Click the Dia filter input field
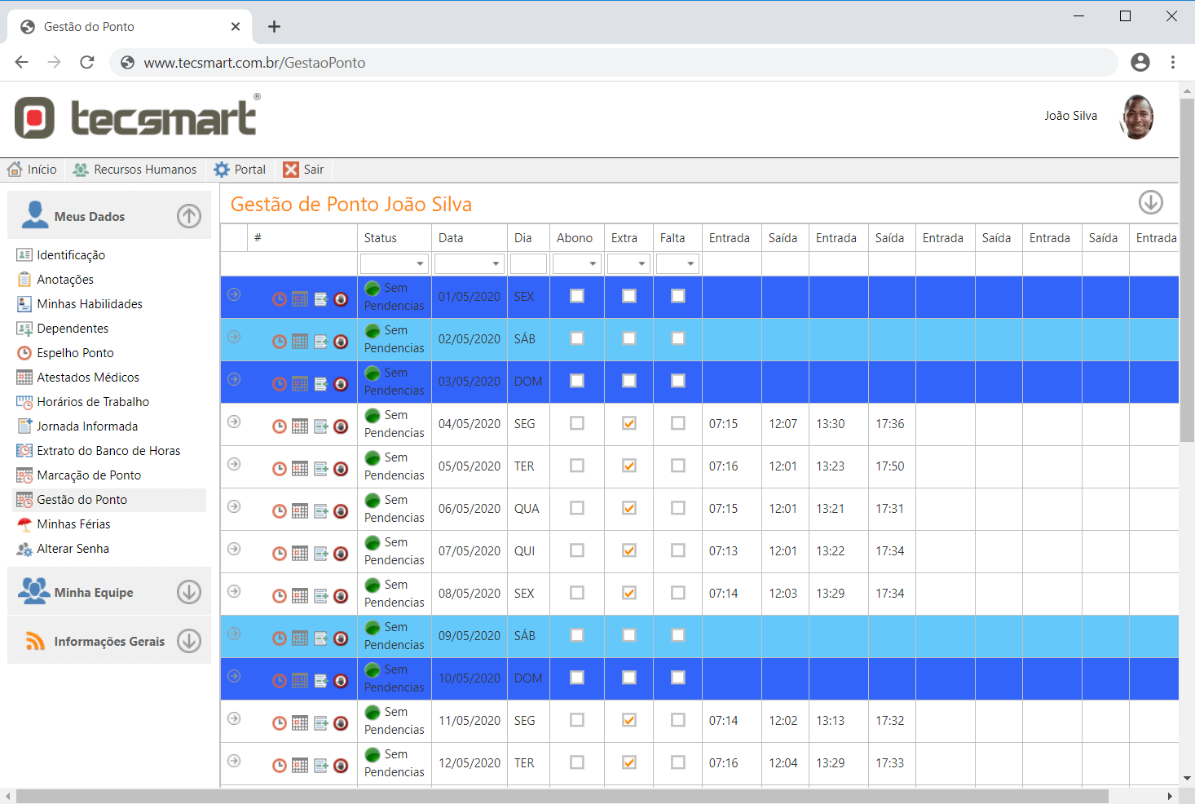The height and width of the screenshot is (804, 1195). click(528, 263)
